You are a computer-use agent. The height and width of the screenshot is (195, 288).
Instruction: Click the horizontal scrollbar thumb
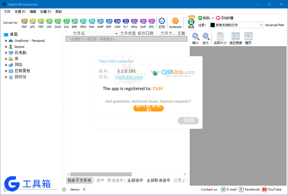click(101, 174)
